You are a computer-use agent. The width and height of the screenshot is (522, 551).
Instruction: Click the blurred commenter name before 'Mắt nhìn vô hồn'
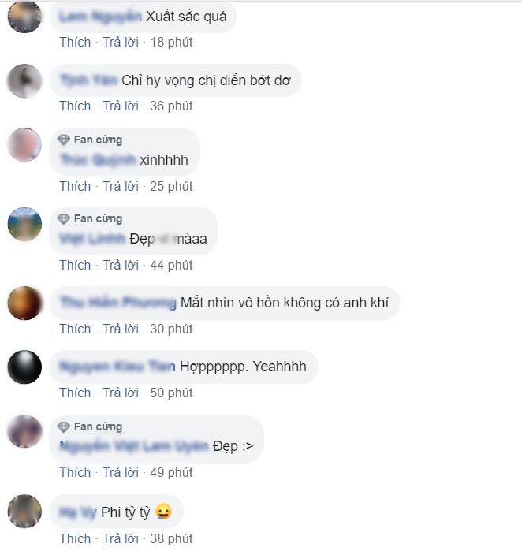(x=117, y=303)
